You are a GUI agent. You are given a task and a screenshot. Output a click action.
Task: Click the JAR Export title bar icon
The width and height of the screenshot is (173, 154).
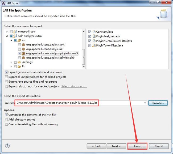point(3,3)
